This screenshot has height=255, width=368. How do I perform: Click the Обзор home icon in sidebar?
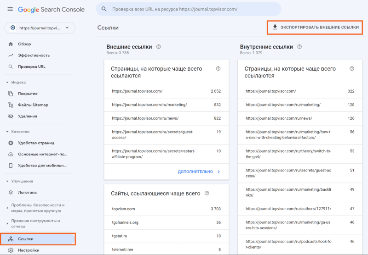tap(11, 44)
